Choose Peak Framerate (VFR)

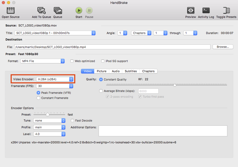(x=38, y=93)
